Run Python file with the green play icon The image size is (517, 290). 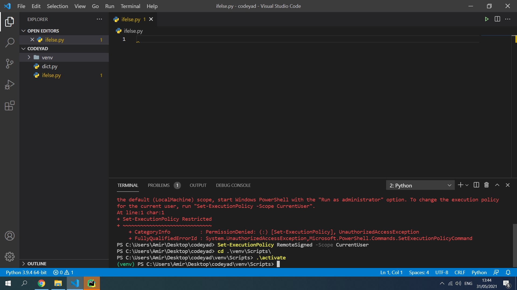tap(487, 19)
